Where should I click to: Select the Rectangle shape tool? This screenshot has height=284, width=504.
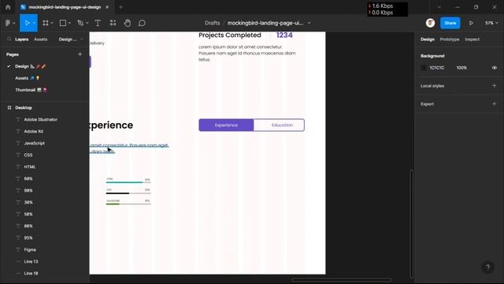pyautogui.click(x=63, y=23)
